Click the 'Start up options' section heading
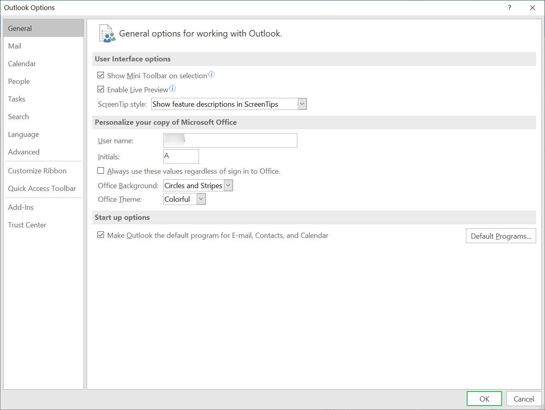Viewport: 545px width, 410px height. click(x=122, y=217)
